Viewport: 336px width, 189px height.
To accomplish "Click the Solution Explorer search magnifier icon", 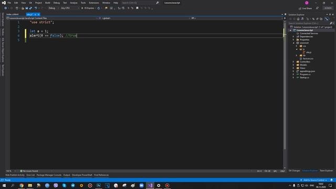I will (331, 23).
